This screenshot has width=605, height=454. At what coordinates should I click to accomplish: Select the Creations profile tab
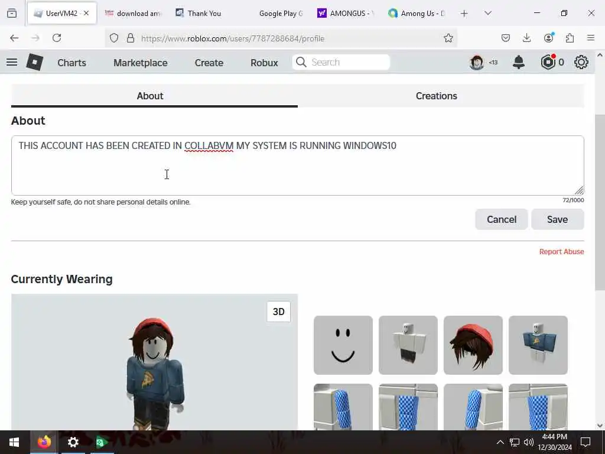coord(441,96)
